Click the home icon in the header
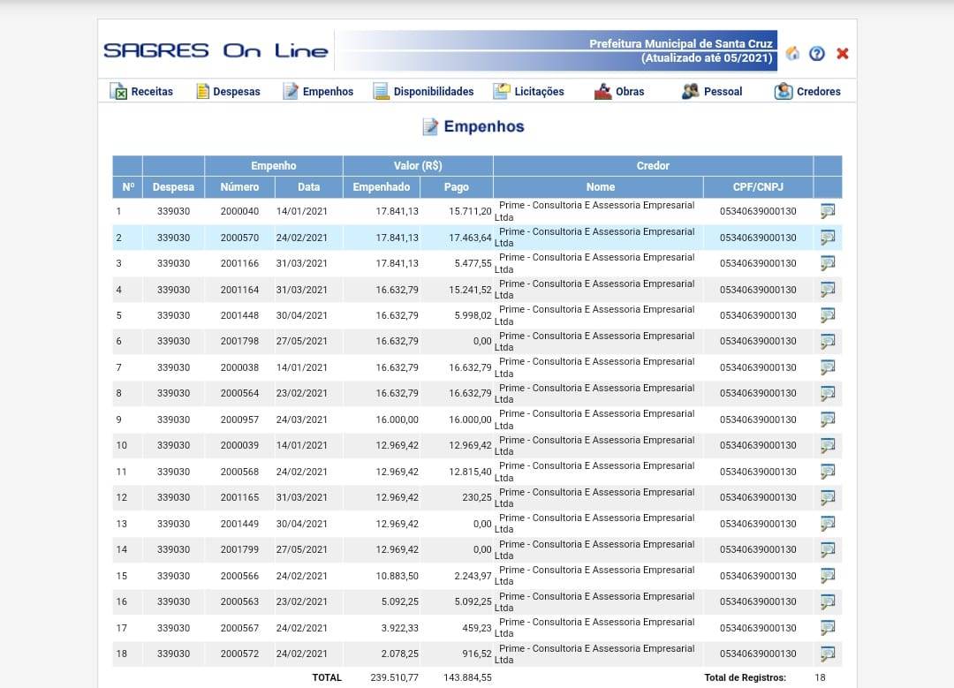 [x=792, y=53]
